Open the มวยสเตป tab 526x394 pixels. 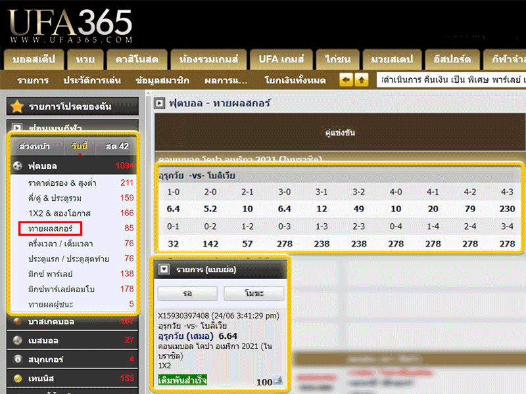392,59
